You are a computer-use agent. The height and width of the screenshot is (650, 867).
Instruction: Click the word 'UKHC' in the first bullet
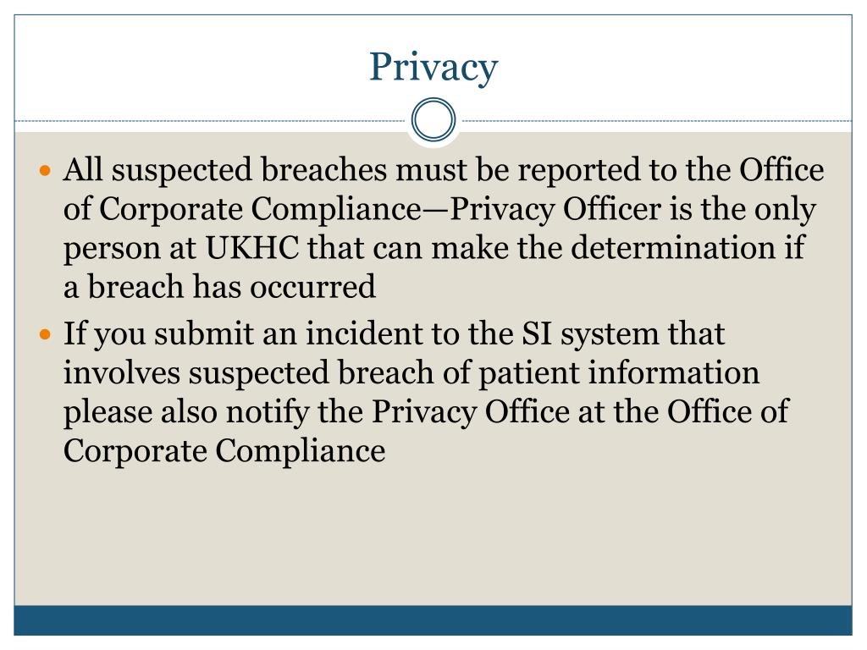pos(252,248)
